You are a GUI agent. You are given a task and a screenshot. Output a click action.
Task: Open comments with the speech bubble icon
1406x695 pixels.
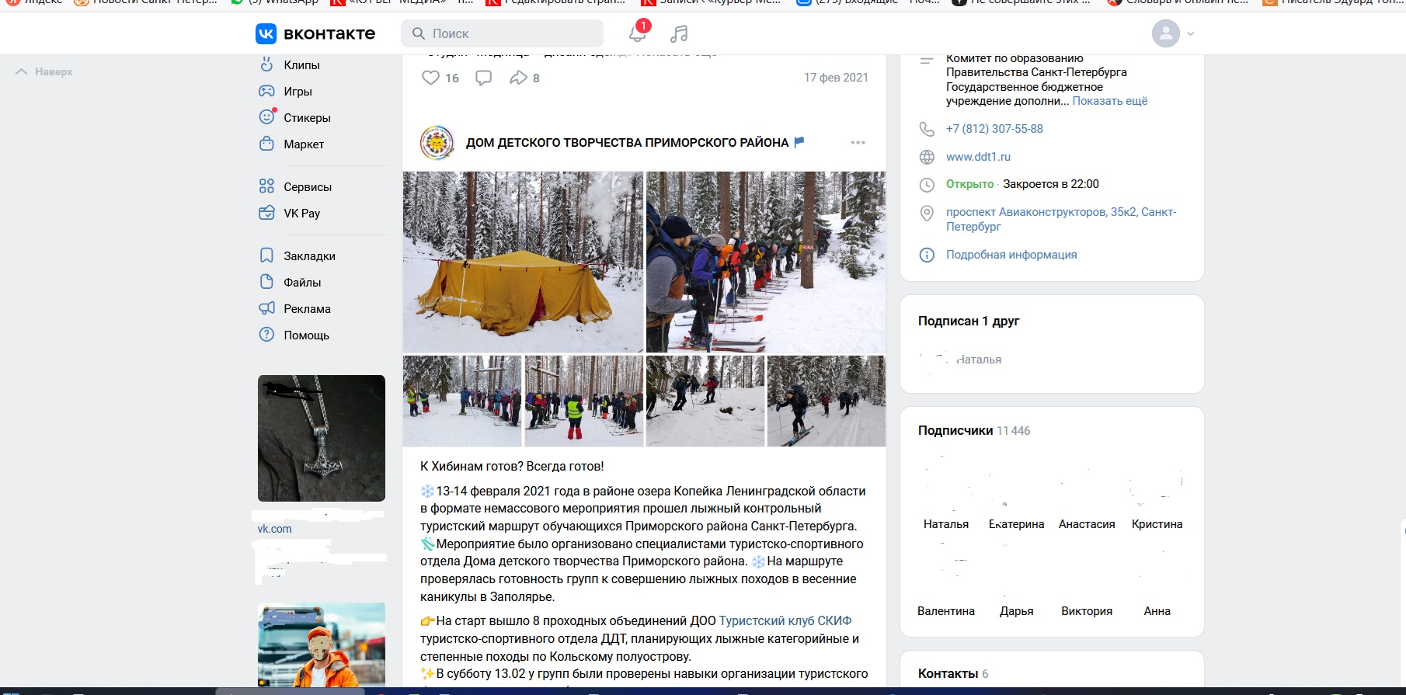tap(483, 78)
